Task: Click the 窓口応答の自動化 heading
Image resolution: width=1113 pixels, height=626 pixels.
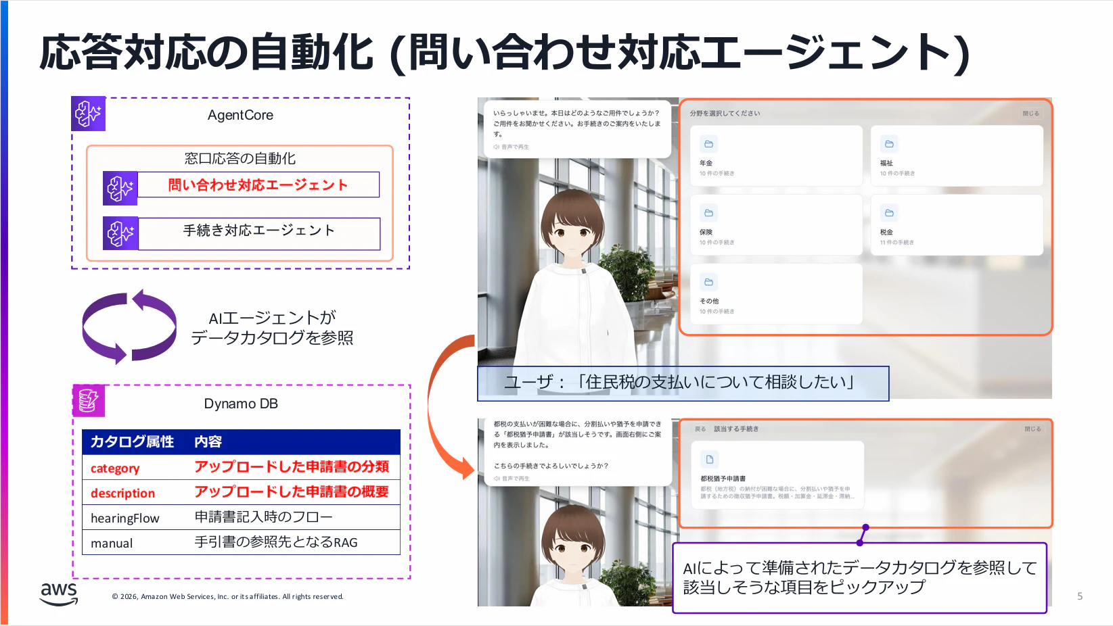Action: point(240,159)
